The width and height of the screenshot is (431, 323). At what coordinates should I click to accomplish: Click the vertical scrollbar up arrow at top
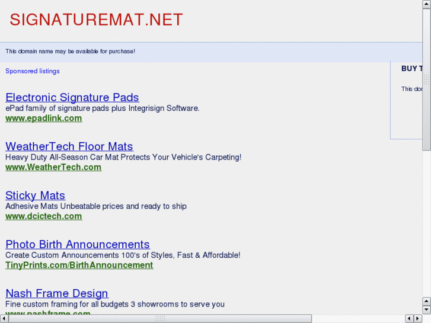click(x=426, y=4)
